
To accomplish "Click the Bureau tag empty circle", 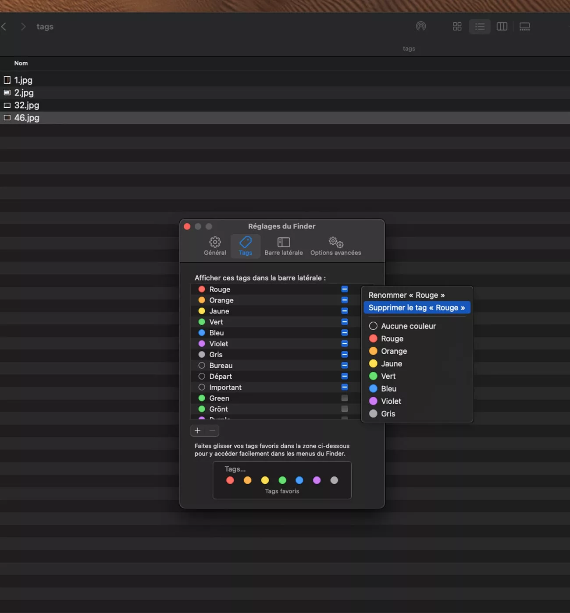I will pos(202,365).
